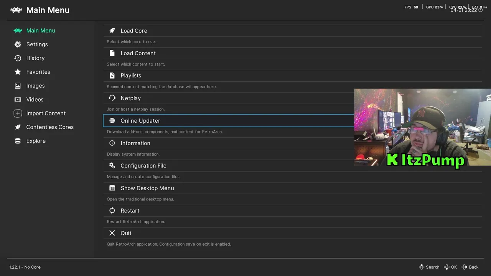The height and width of the screenshot is (276, 491).
Task: Click the Back gamepad button icon
Action: (465, 267)
